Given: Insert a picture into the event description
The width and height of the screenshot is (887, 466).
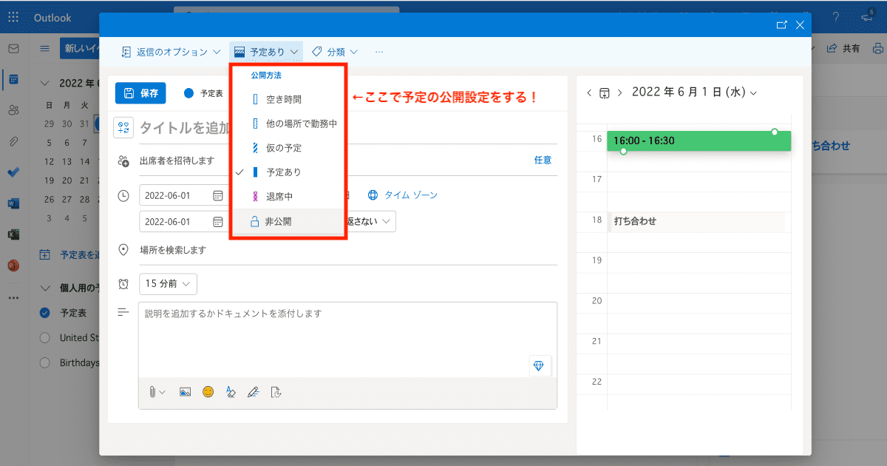Looking at the screenshot, I should pyautogui.click(x=184, y=392).
